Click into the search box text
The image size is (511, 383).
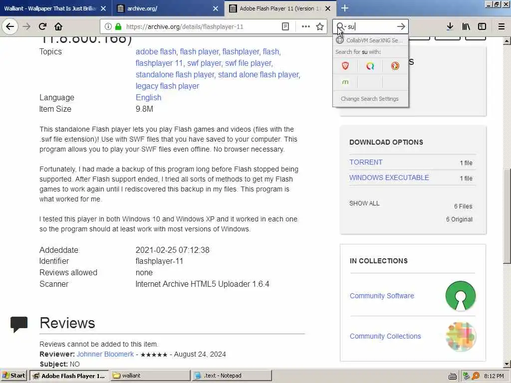click(371, 27)
